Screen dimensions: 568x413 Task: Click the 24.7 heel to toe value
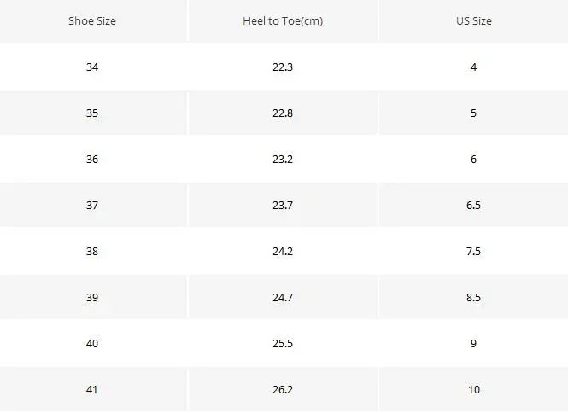pyautogui.click(x=283, y=297)
